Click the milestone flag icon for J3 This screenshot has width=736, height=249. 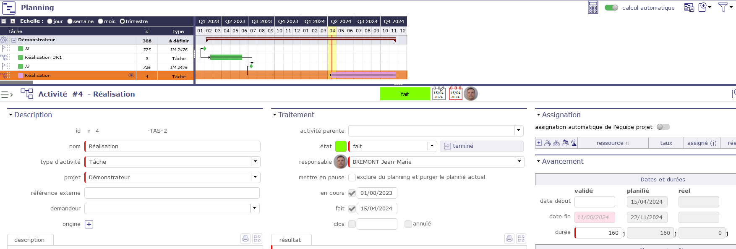point(4,66)
